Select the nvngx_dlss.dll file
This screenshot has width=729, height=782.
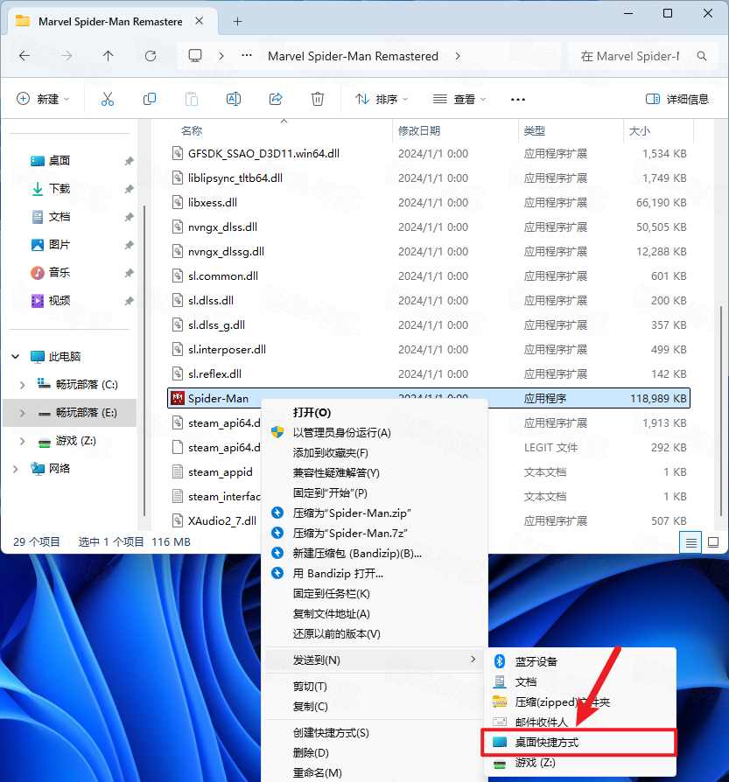429,227
